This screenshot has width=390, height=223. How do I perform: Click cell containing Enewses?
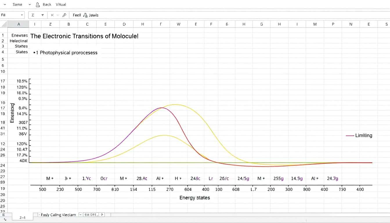pyautogui.click(x=19, y=35)
